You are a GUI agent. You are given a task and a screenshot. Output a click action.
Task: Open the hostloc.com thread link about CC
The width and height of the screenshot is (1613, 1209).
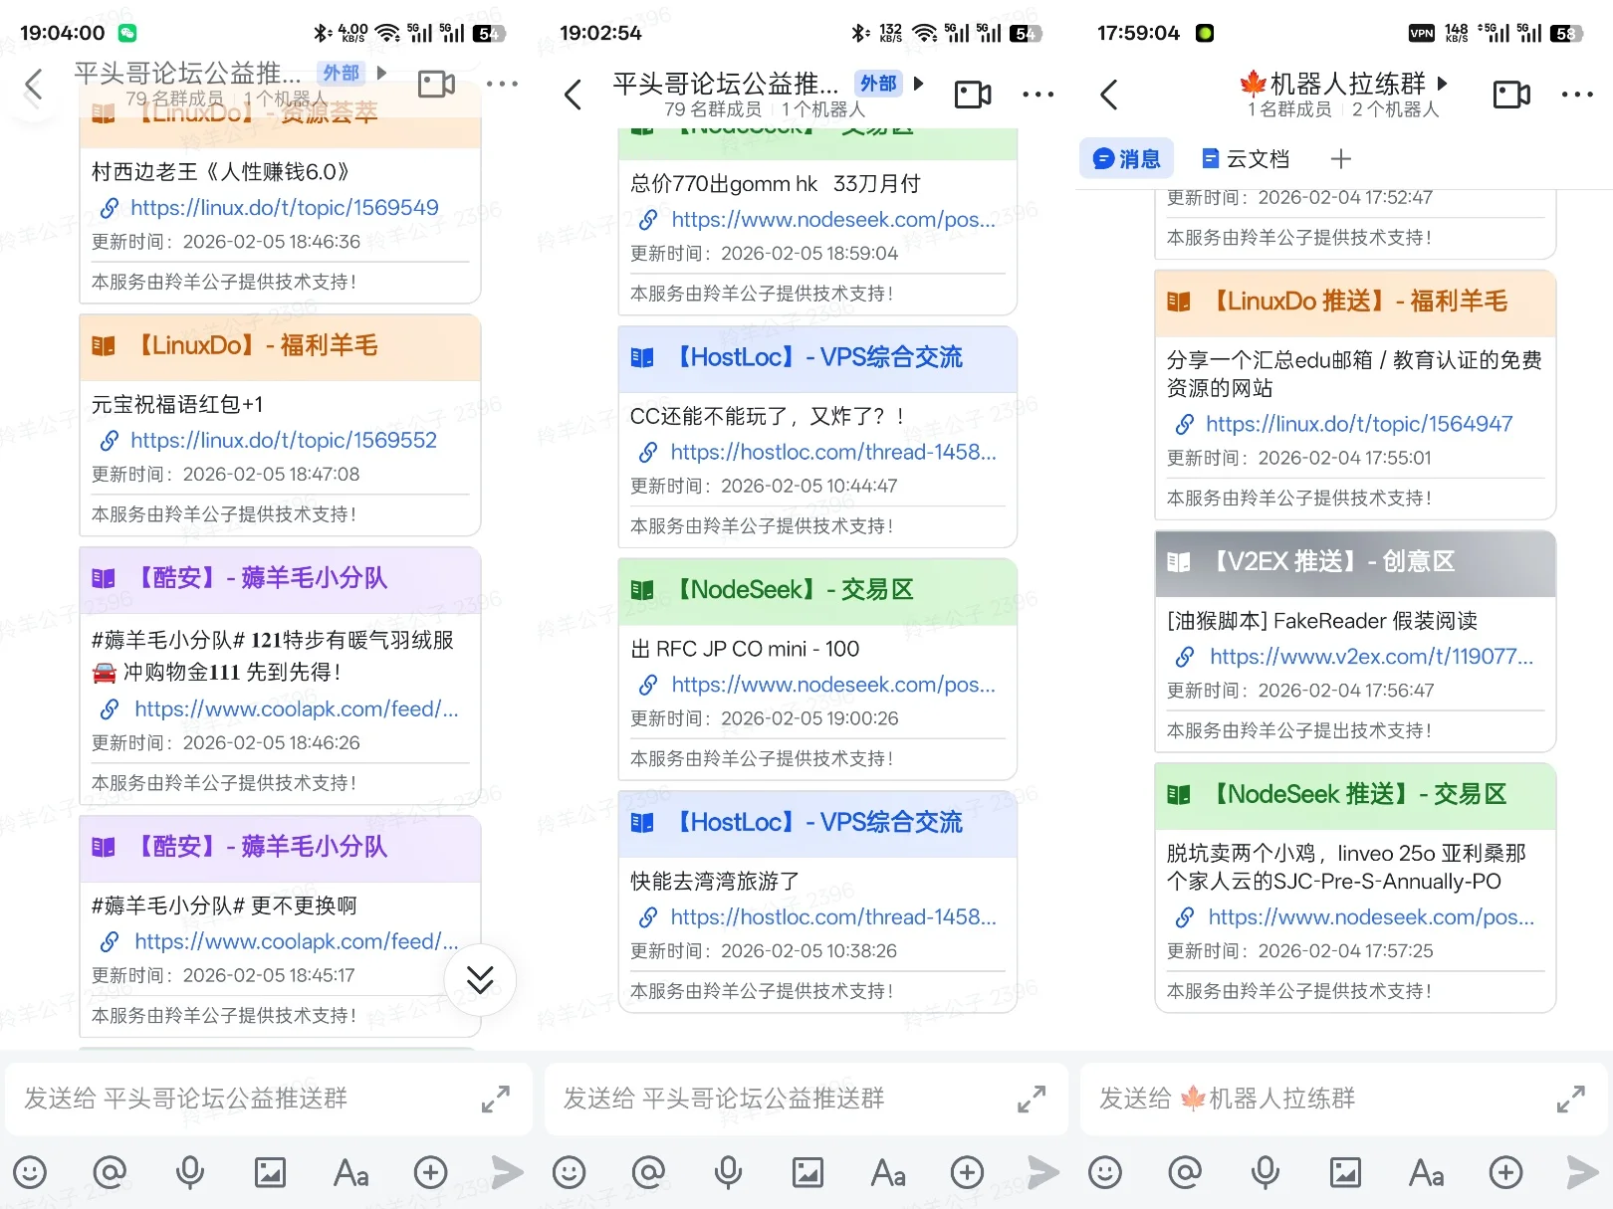(832, 452)
